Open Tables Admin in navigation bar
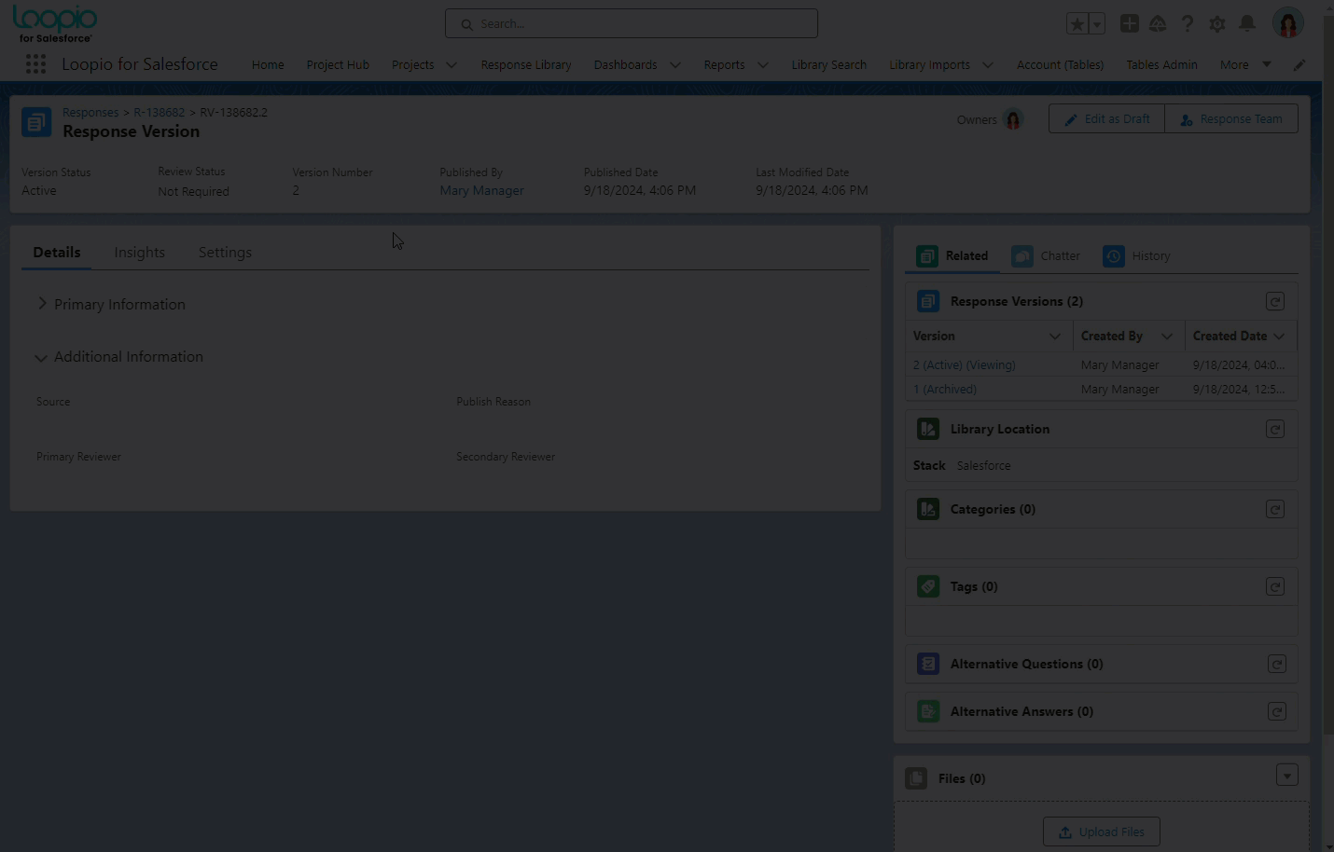 [1161, 65]
